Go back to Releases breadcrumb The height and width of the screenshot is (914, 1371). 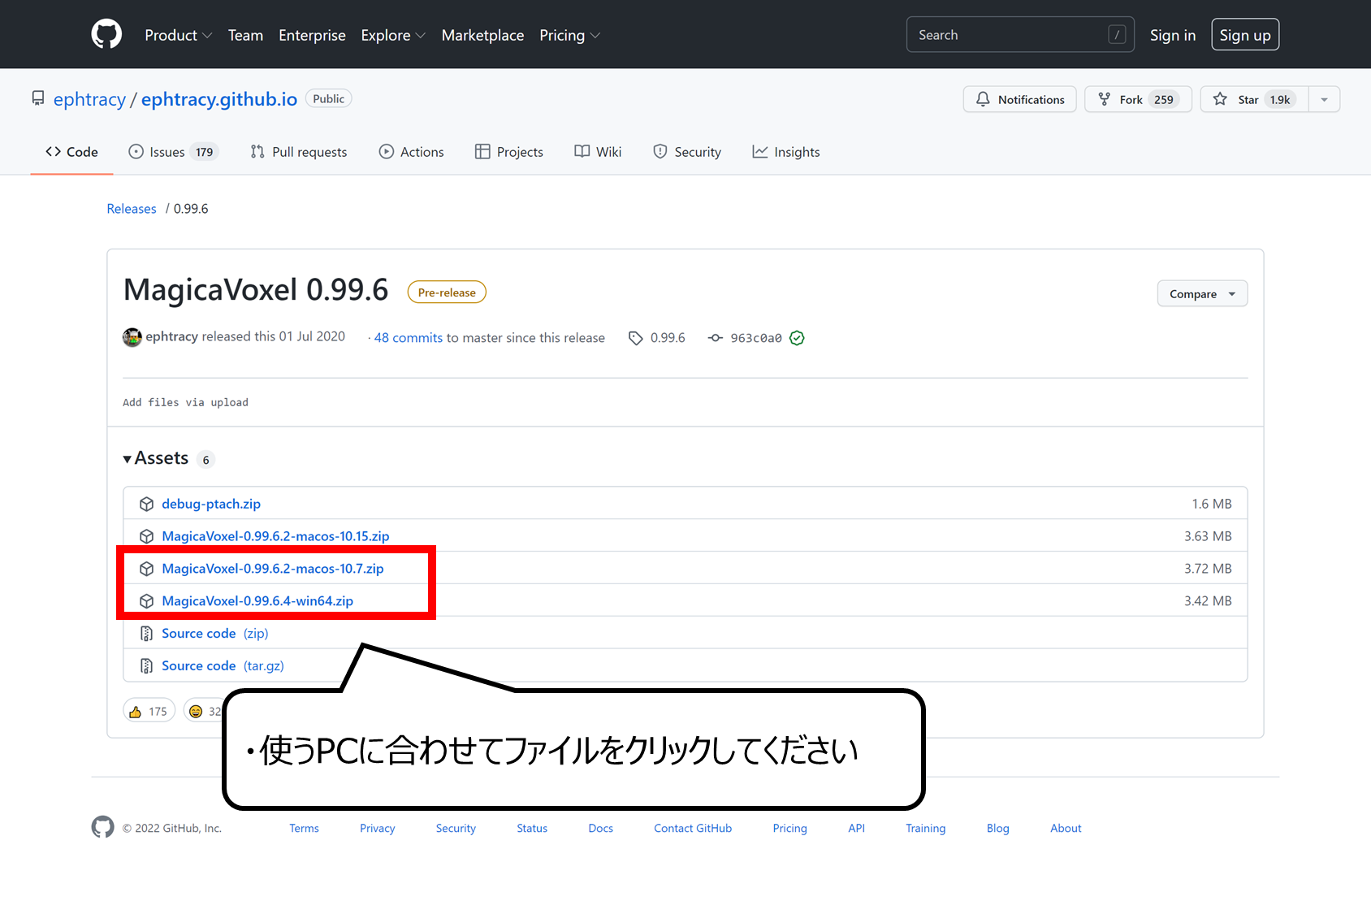pos(132,209)
